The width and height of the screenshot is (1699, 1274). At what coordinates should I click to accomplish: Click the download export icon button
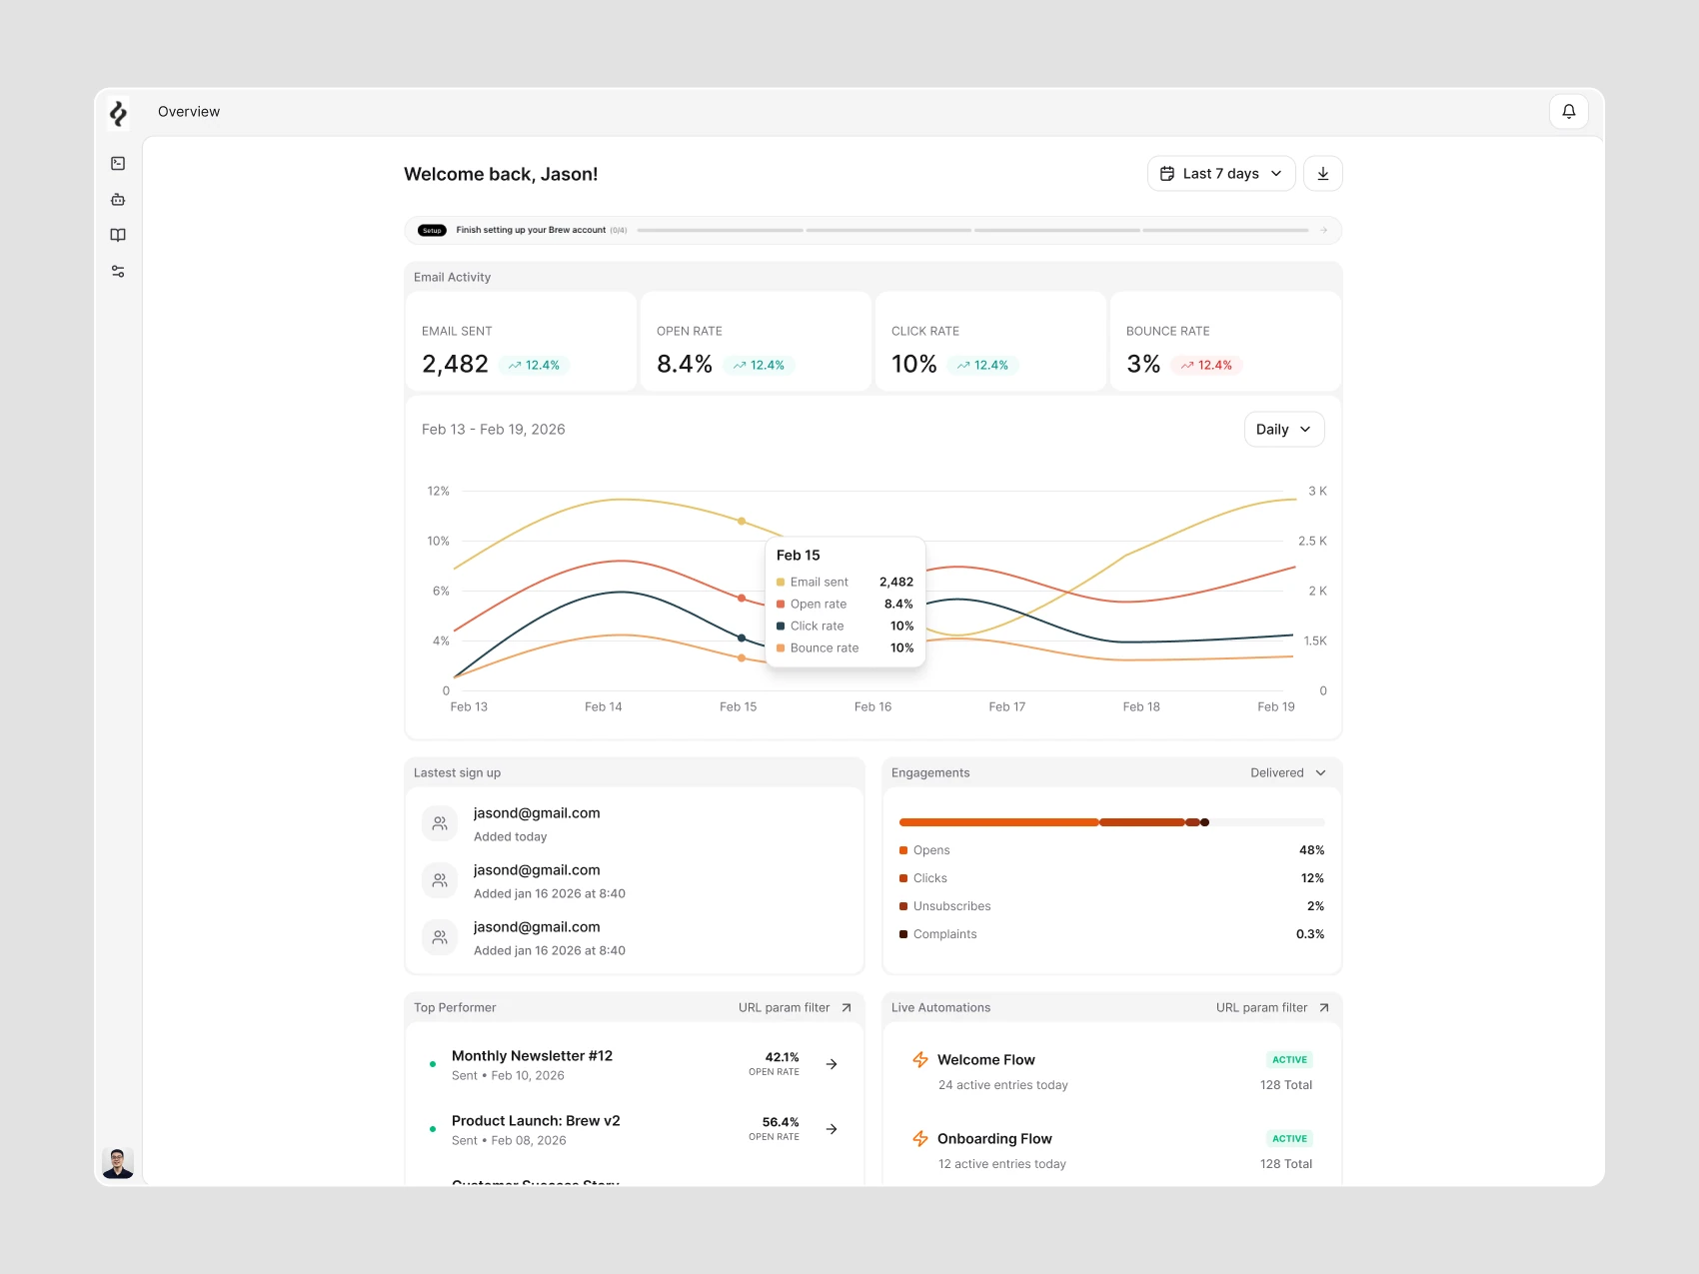point(1323,174)
